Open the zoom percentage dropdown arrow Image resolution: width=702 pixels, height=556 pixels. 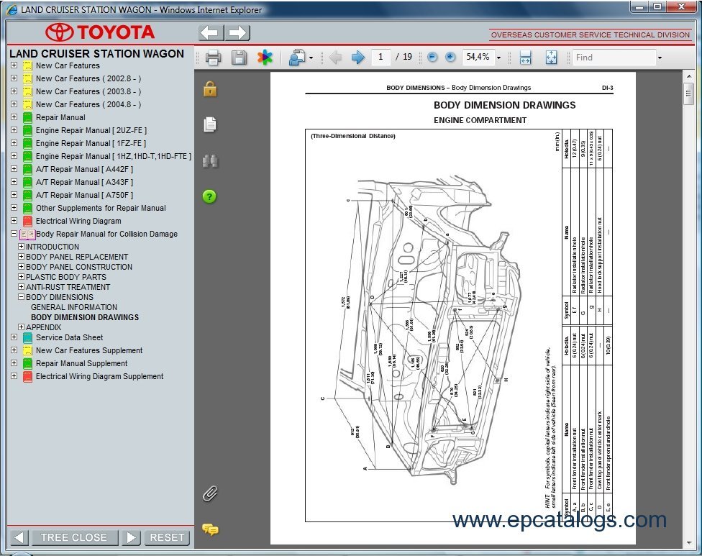[x=499, y=58]
